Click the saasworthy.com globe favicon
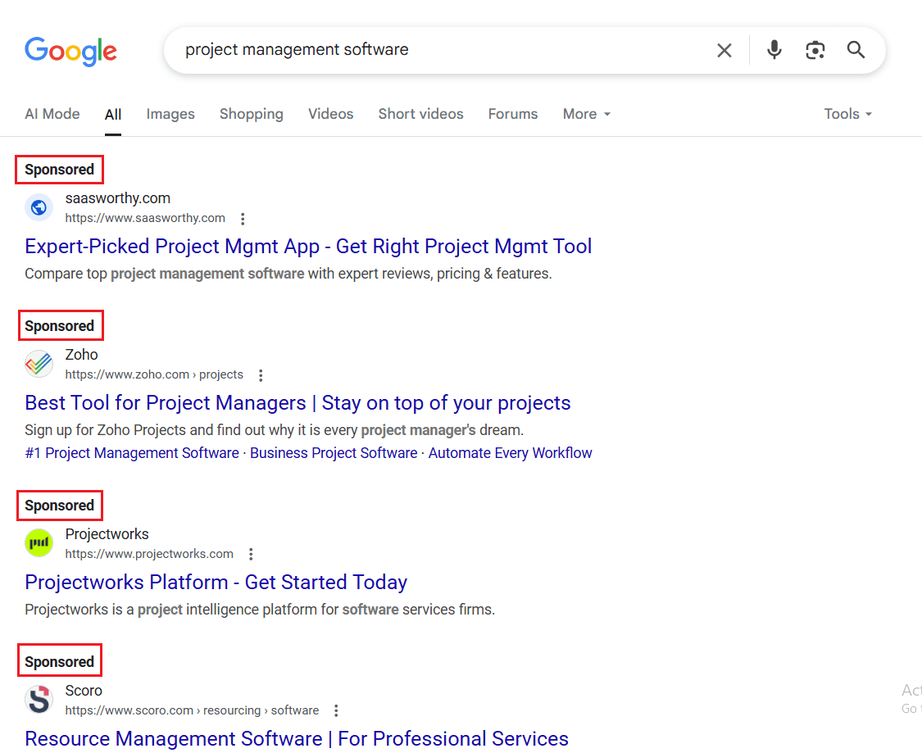The width and height of the screenshot is (922, 753). [39, 207]
